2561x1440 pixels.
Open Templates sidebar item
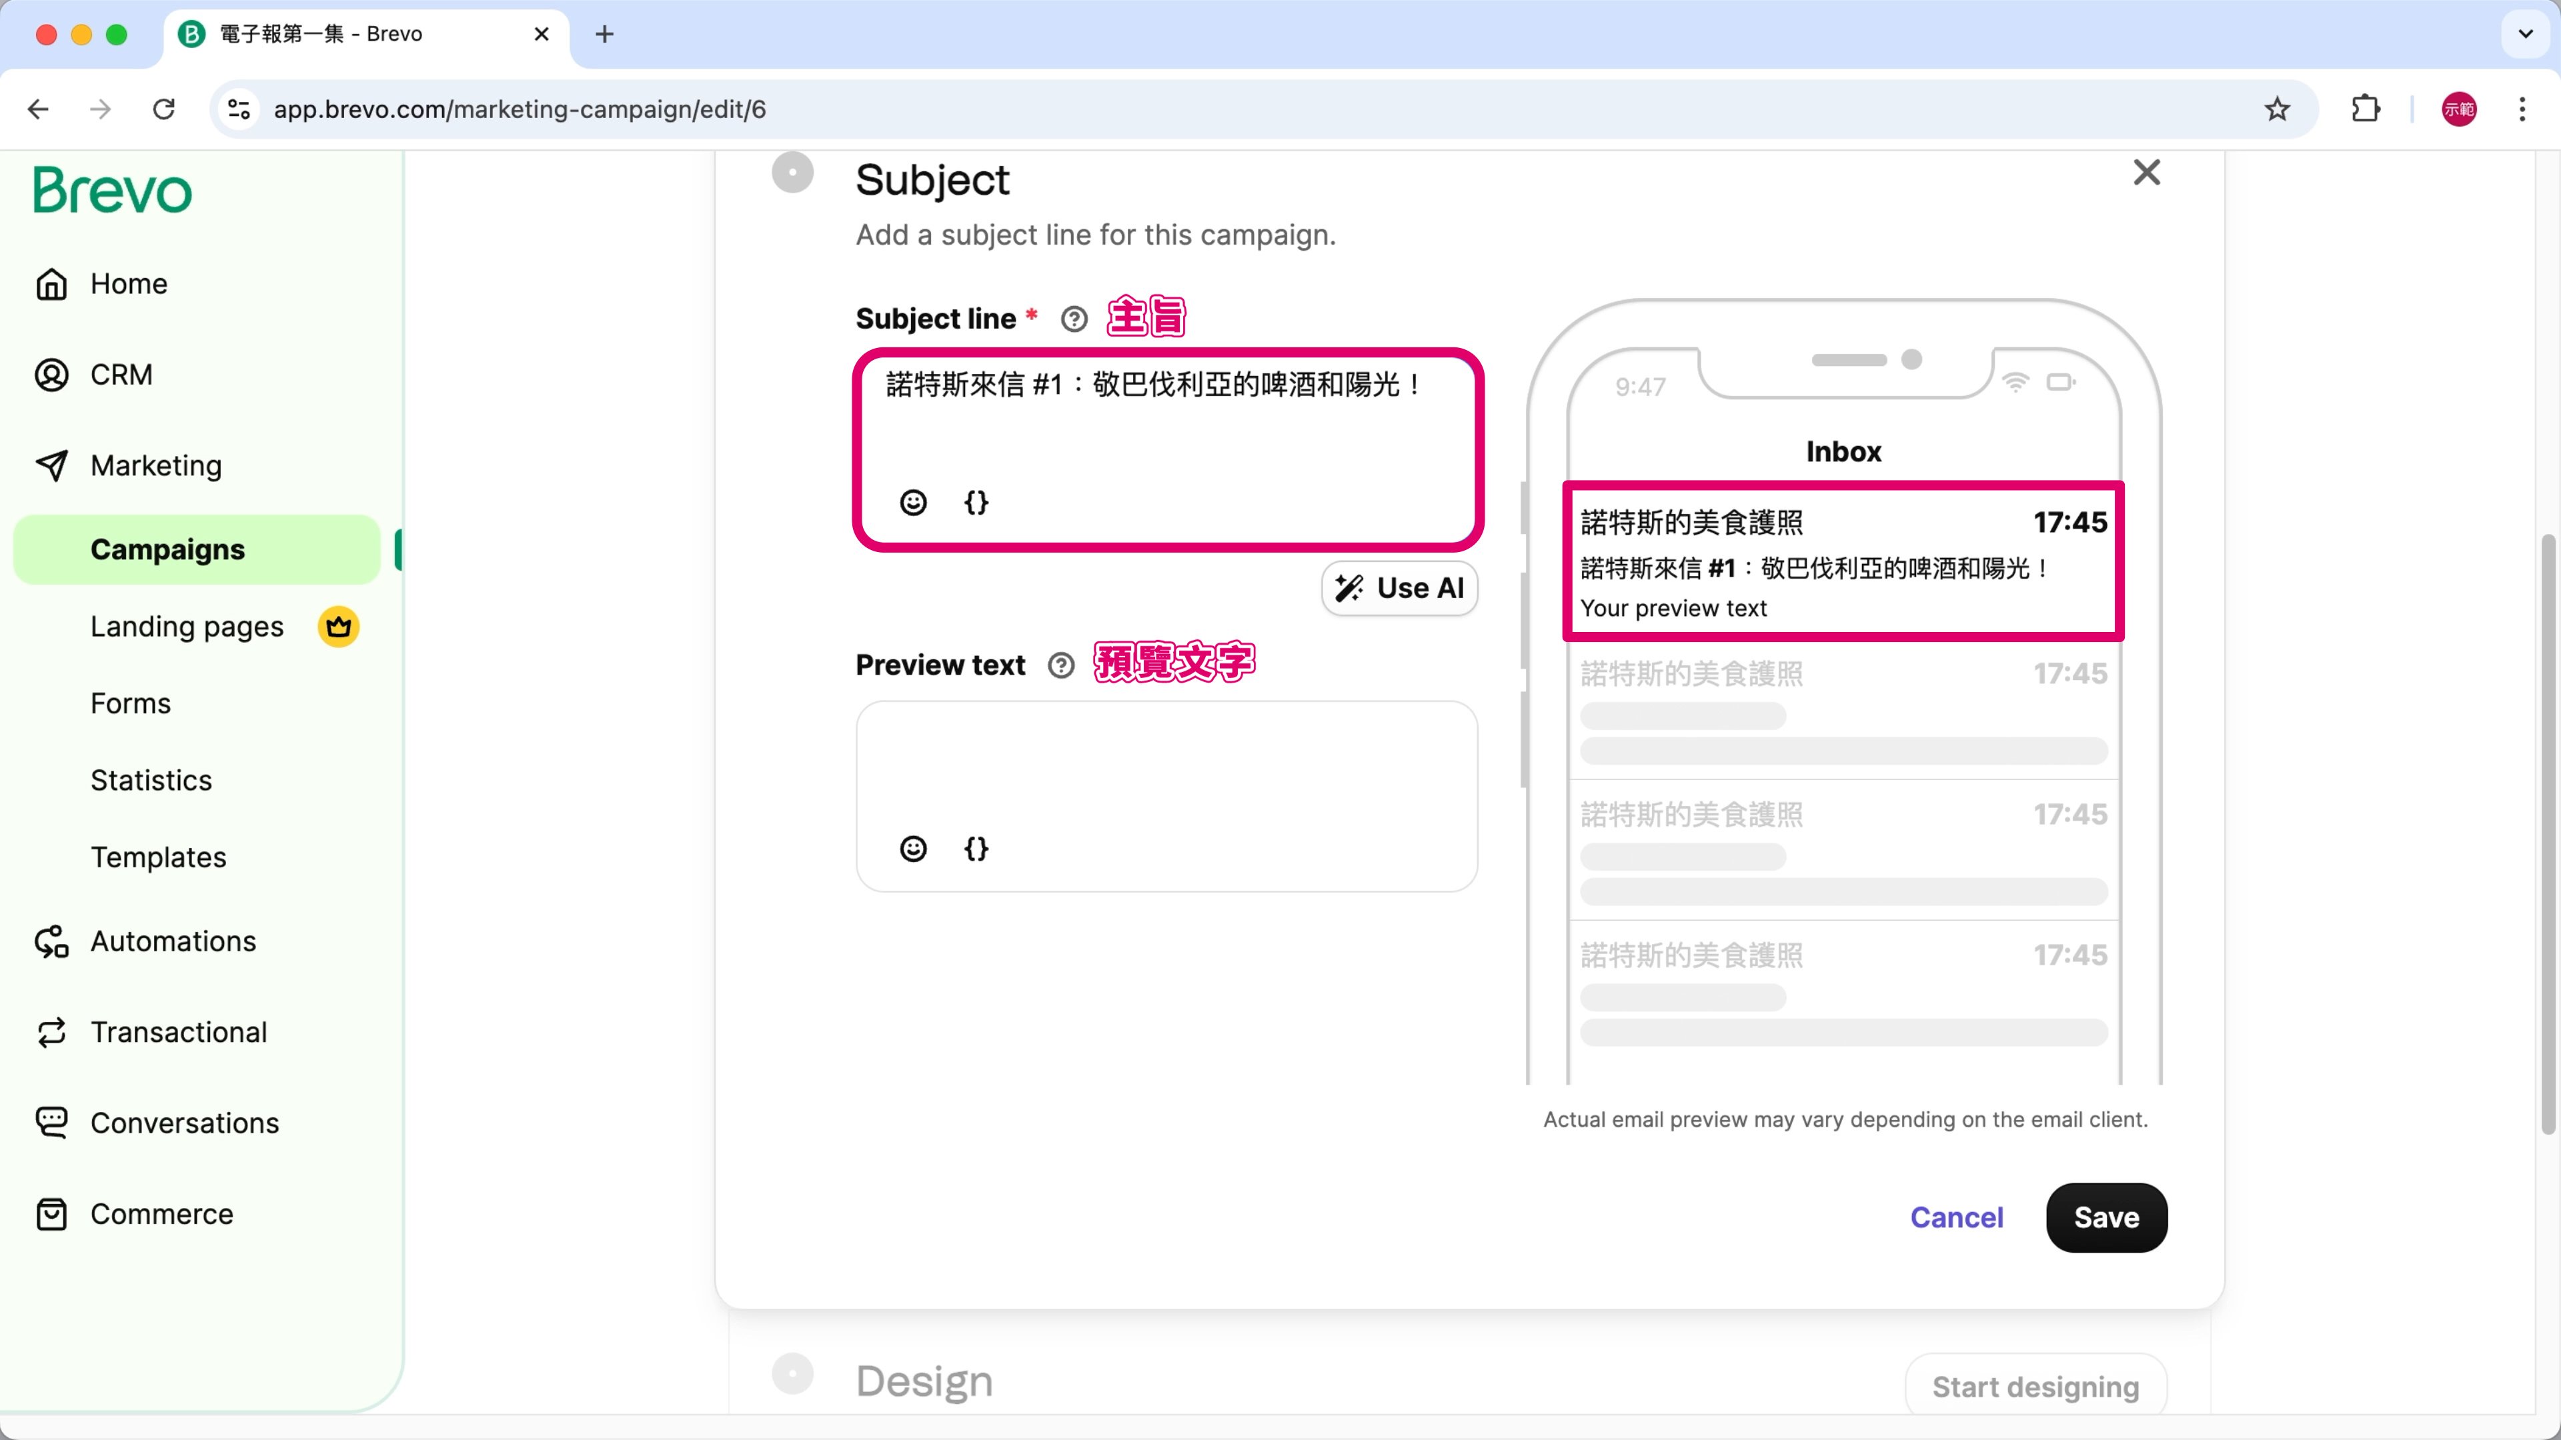pyautogui.click(x=158, y=857)
